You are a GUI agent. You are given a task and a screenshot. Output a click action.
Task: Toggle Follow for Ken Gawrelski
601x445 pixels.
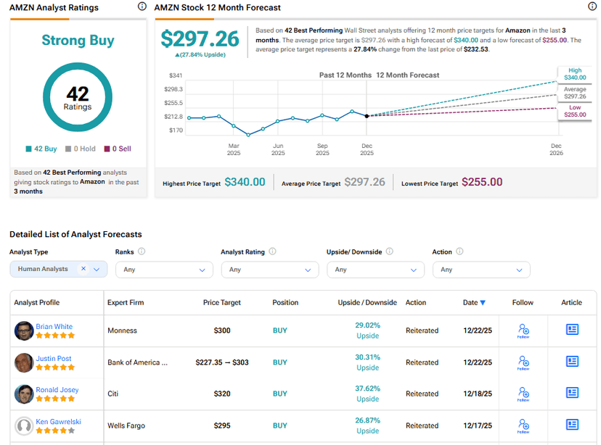pyautogui.click(x=523, y=425)
